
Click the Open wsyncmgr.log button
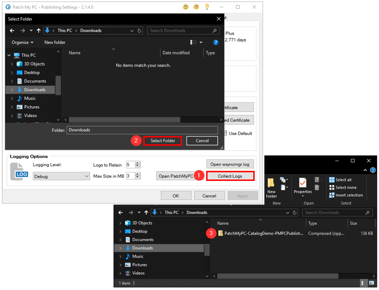(230, 164)
